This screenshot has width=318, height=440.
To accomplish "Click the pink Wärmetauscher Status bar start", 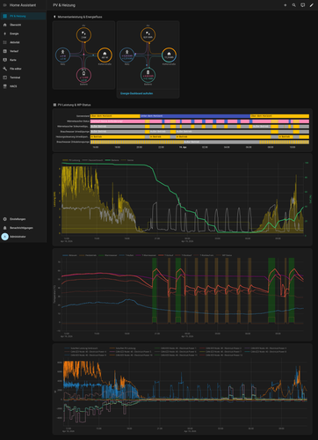I will (x=118, y=121).
